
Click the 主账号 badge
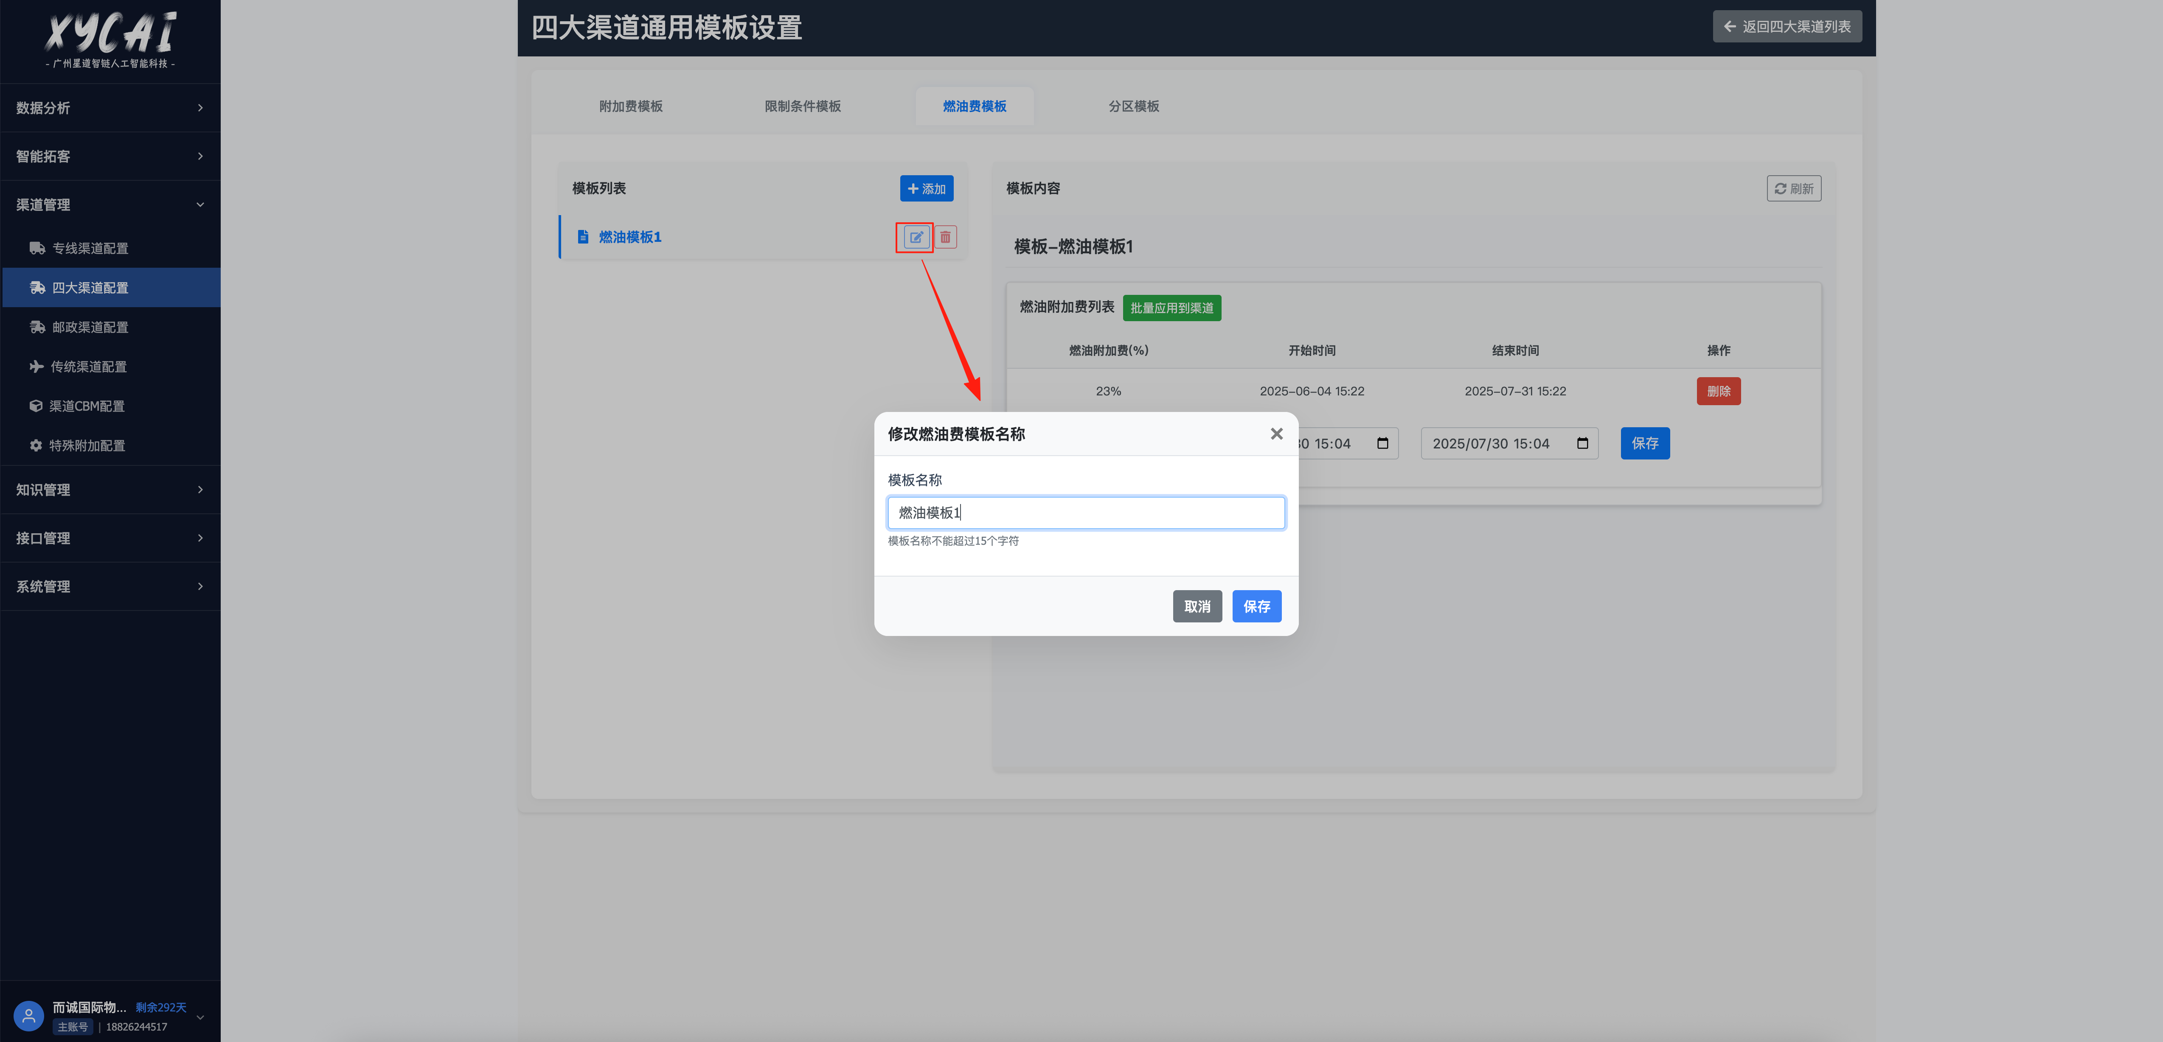pos(72,1026)
